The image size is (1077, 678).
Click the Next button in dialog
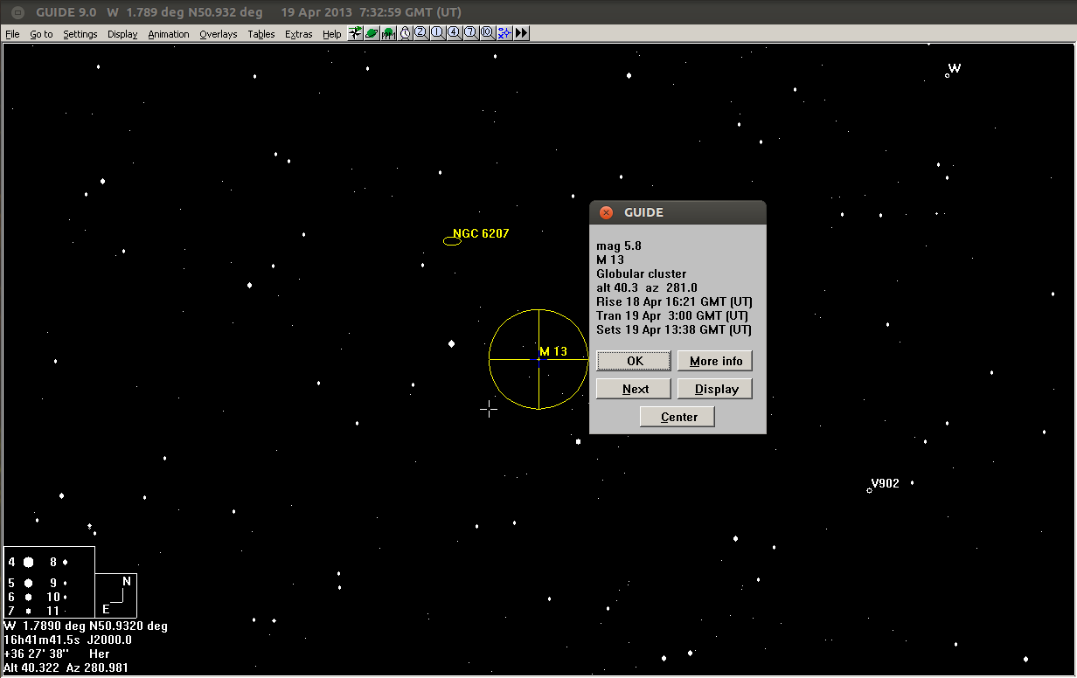(x=634, y=389)
